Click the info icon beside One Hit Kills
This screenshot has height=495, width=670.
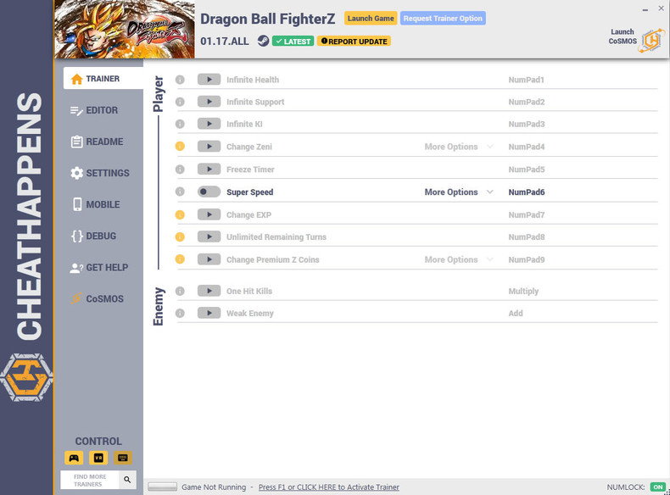point(180,291)
